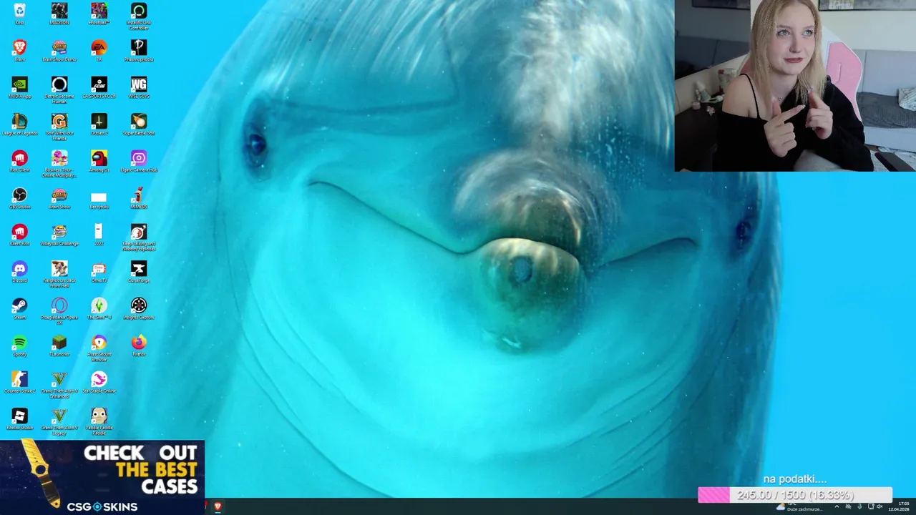
Task: Open Przeglądarka Opera GX shortcut
Action: coord(59,311)
